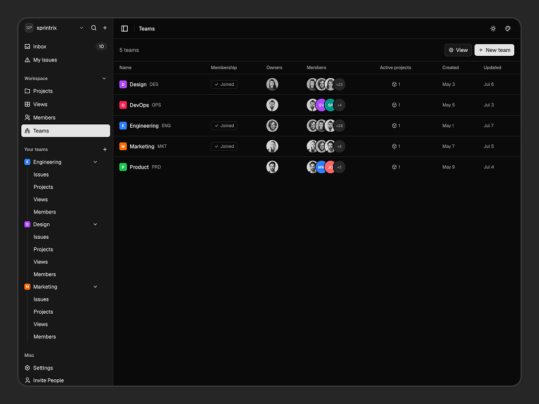Click the Design team owner avatar
This screenshot has height=404, width=539.
272,84
